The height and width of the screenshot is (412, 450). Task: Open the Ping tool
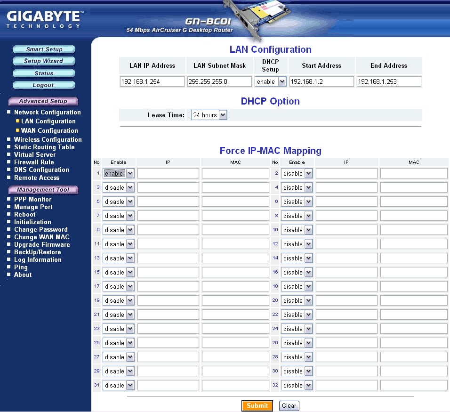(21, 267)
